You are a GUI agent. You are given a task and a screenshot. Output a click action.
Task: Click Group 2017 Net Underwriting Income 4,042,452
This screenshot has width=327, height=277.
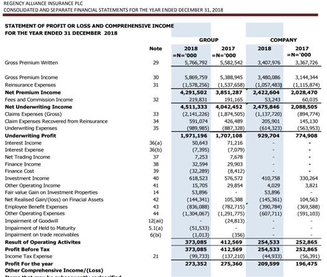coord(229,107)
